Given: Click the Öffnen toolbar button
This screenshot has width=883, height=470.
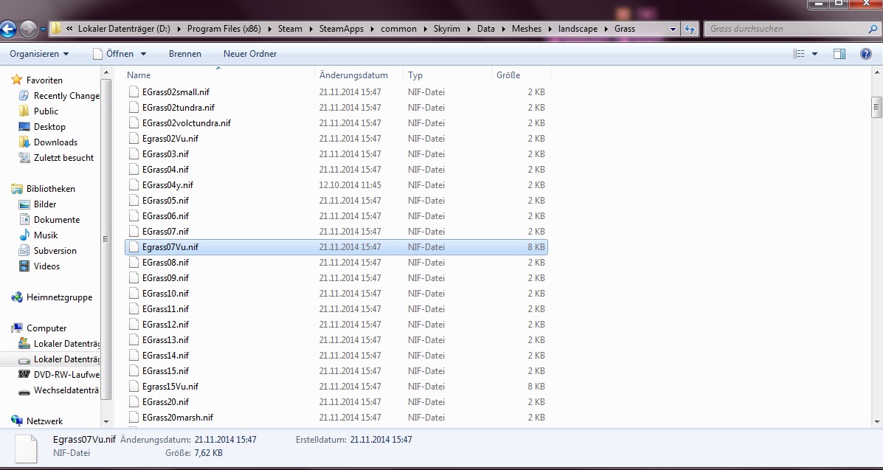Looking at the screenshot, I should coord(114,54).
